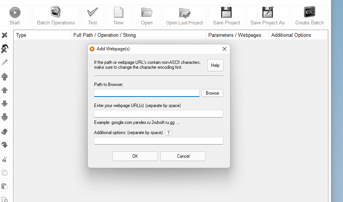343x202 pixels.
Task: Click the edit pencil icon in sidebar
Action: [5, 62]
